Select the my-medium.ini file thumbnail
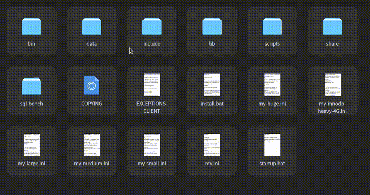Image resolution: width=370 pixels, height=195 pixels. (92, 145)
